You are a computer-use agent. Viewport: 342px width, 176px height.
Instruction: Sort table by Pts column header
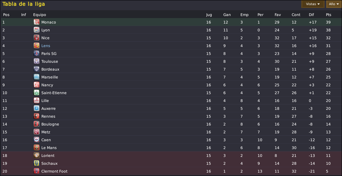click(x=328, y=15)
